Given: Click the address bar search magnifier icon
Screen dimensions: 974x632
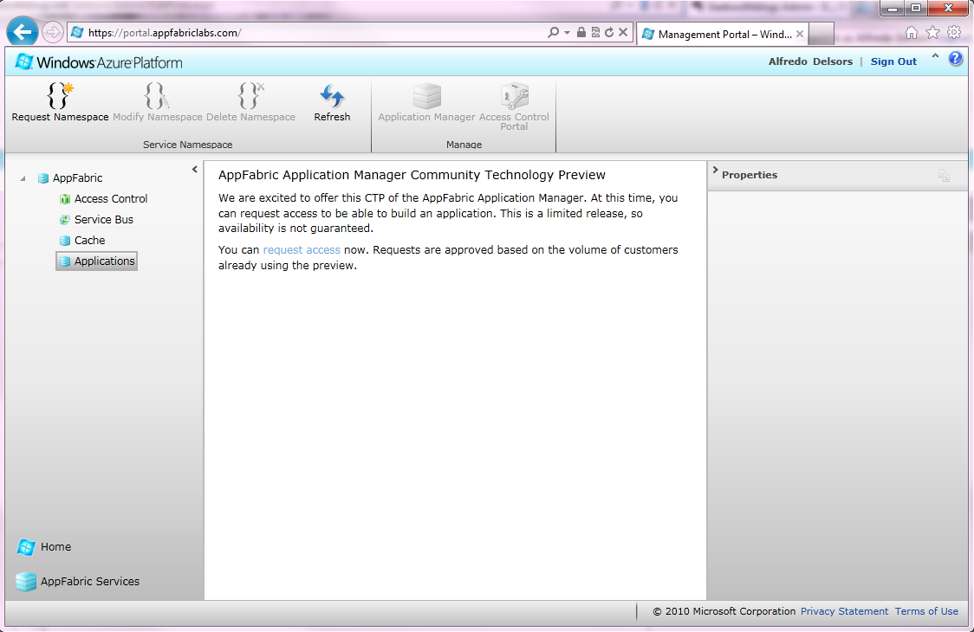Looking at the screenshot, I should point(553,32).
